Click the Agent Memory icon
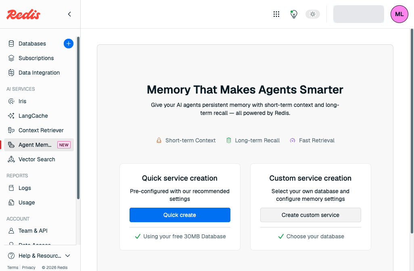The image size is (414, 271). [x=11, y=145]
